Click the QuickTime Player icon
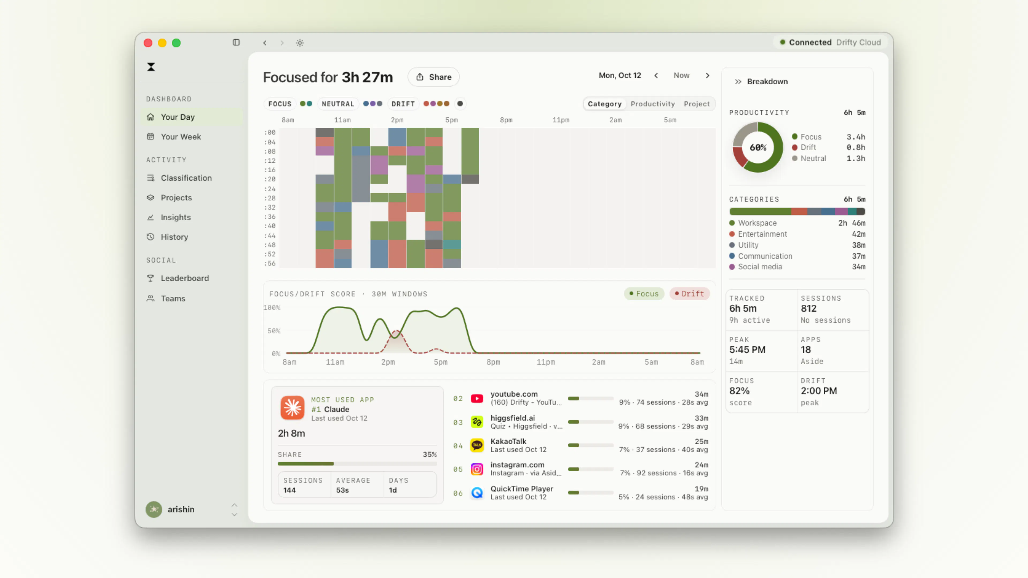This screenshot has height=578, width=1028. [477, 493]
